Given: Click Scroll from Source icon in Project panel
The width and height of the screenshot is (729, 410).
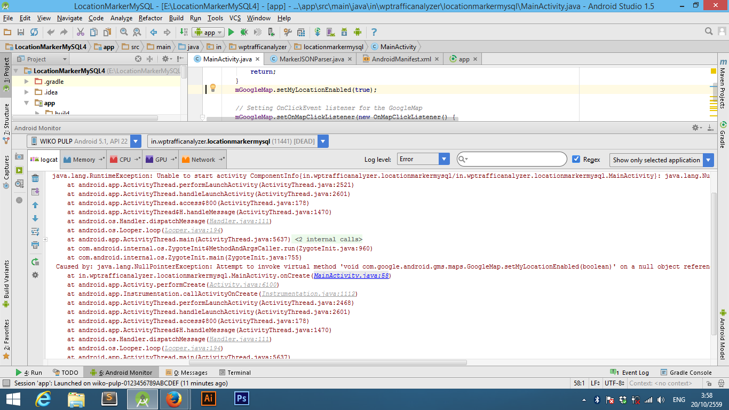Looking at the screenshot, I should [138, 59].
